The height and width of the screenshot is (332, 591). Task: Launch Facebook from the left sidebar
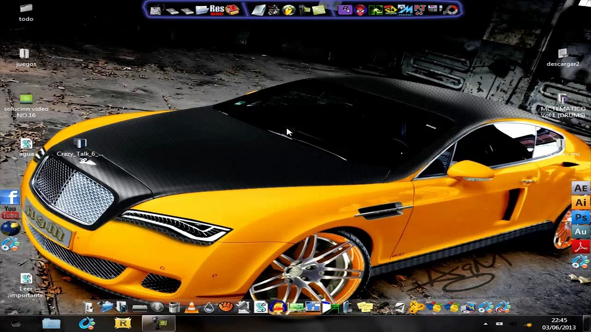click(10, 197)
